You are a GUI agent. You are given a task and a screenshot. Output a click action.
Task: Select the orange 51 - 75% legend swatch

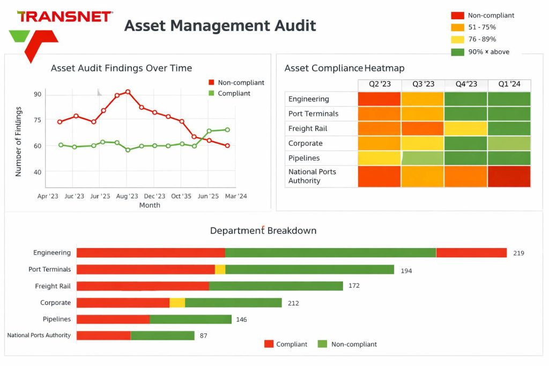click(x=457, y=27)
